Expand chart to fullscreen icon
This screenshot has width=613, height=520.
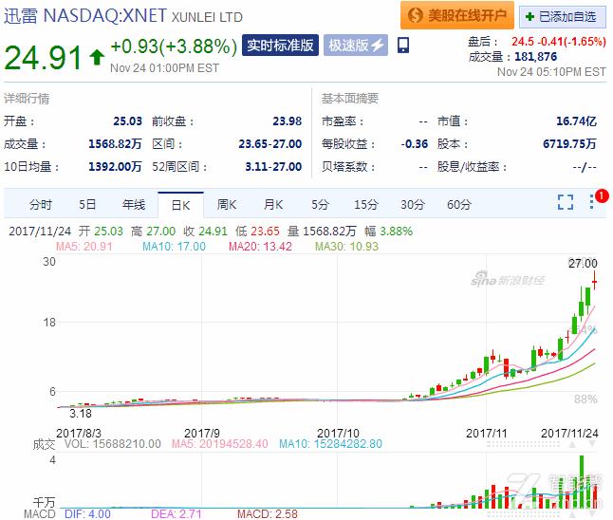(566, 202)
